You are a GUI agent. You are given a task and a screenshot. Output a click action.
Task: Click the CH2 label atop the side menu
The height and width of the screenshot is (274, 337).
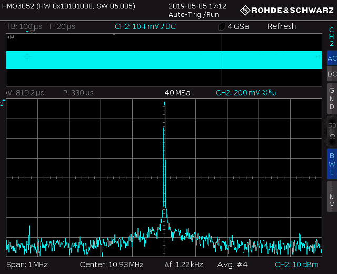[x=332, y=36]
